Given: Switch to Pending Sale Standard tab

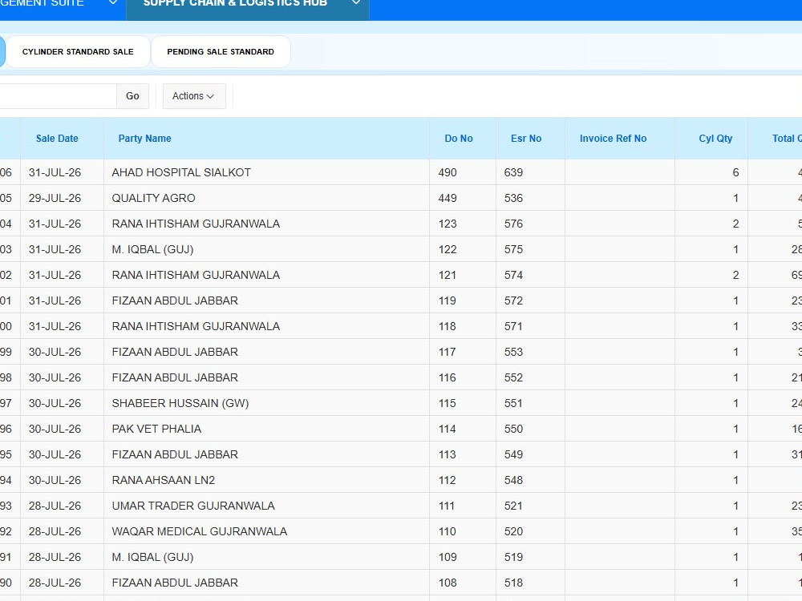Looking at the screenshot, I should 221,51.
